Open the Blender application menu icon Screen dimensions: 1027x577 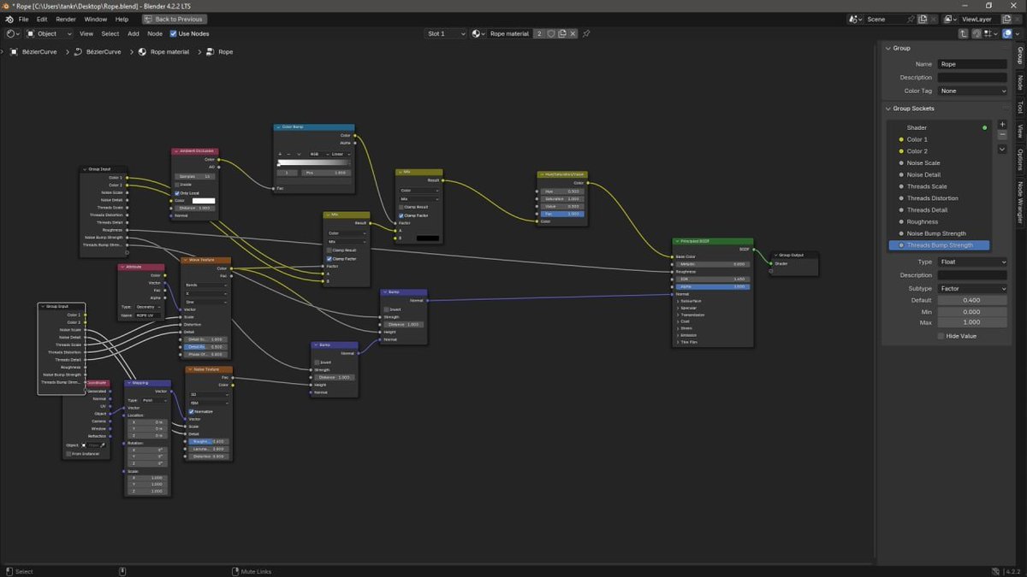pyautogui.click(x=9, y=18)
